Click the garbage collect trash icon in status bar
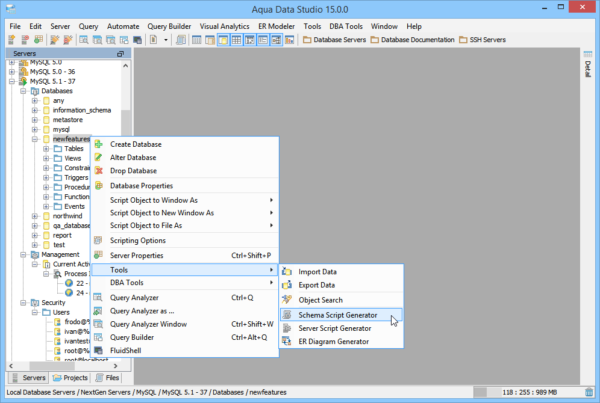The image size is (600, 403). (589, 392)
